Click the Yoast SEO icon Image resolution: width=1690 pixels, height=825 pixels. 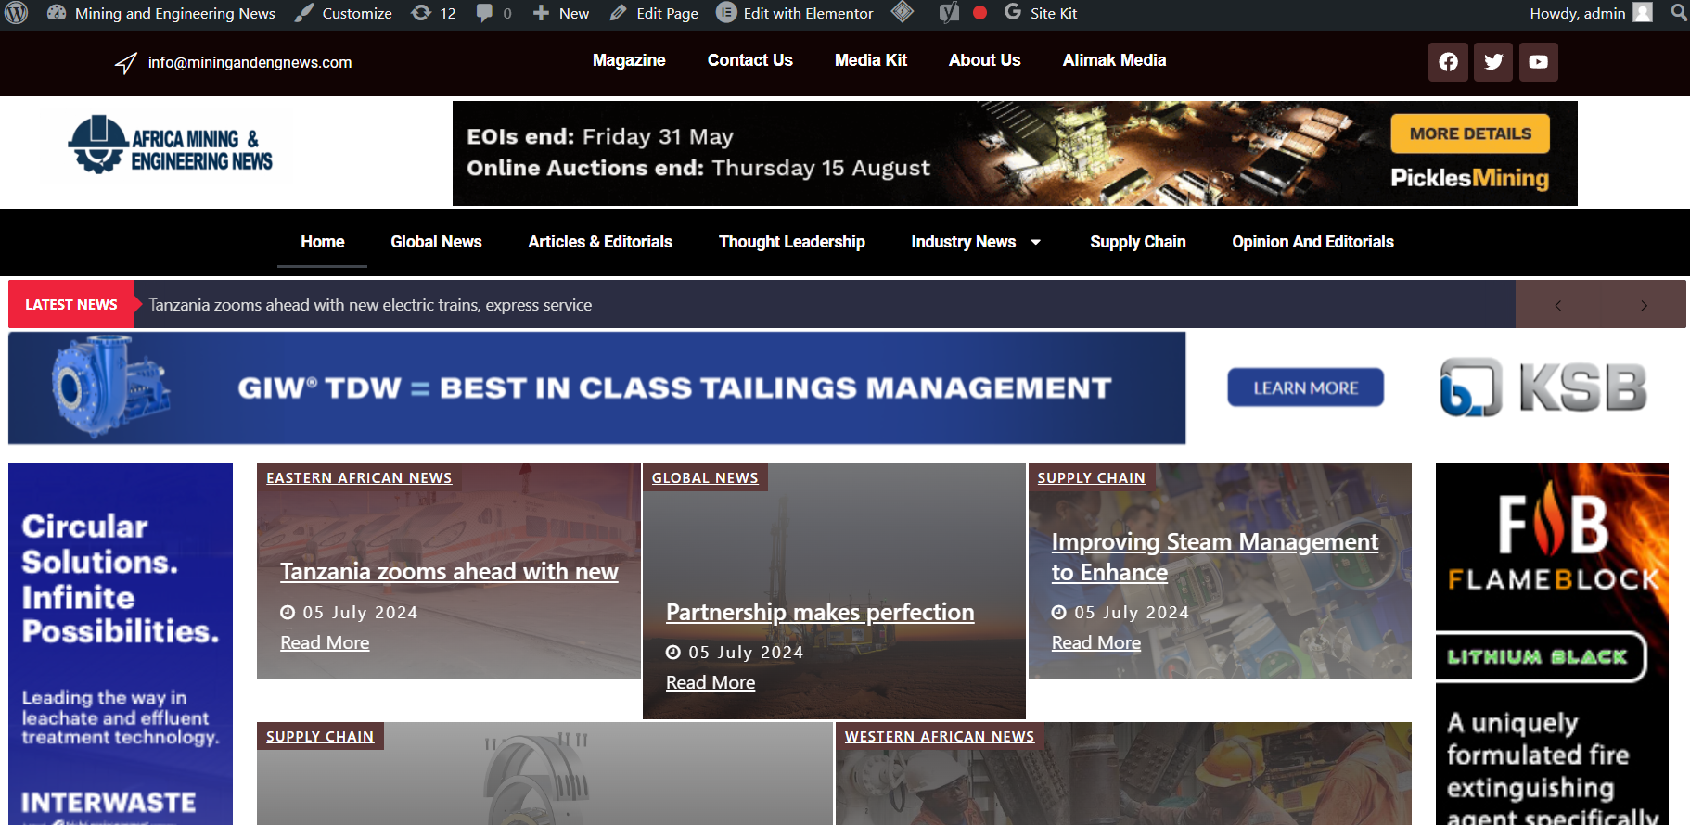tap(949, 13)
